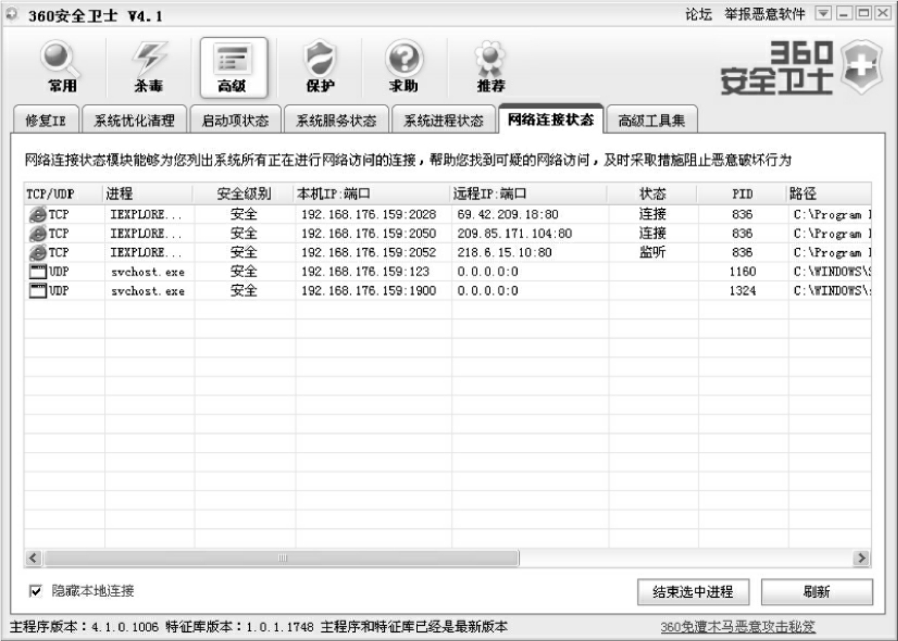
Task: Select remote address 209.85.171.104:80
Action: pyautogui.click(x=515, y=234)
